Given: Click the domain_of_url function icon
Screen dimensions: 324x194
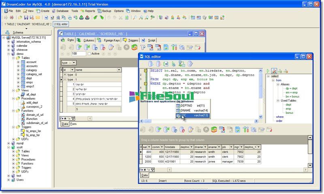Looking at the screenshot, I should pyautogui.click(x=23, y=115).
